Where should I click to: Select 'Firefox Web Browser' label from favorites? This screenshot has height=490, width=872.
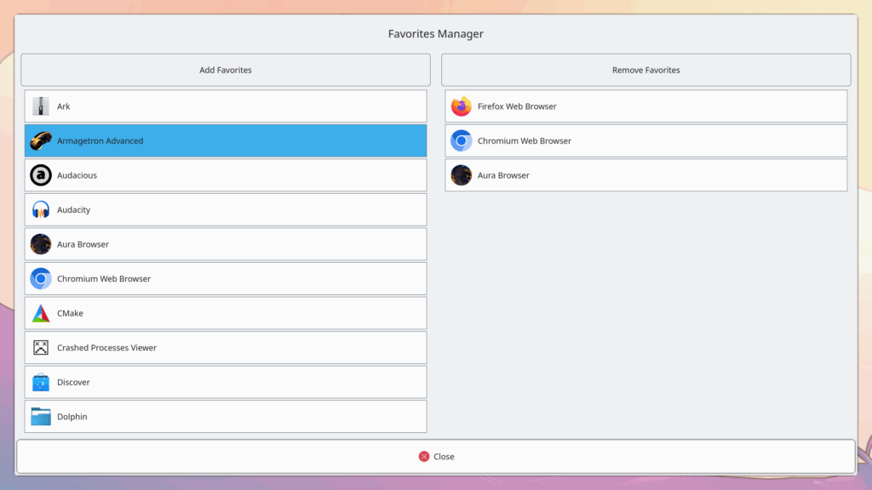(x=517, y=106)
